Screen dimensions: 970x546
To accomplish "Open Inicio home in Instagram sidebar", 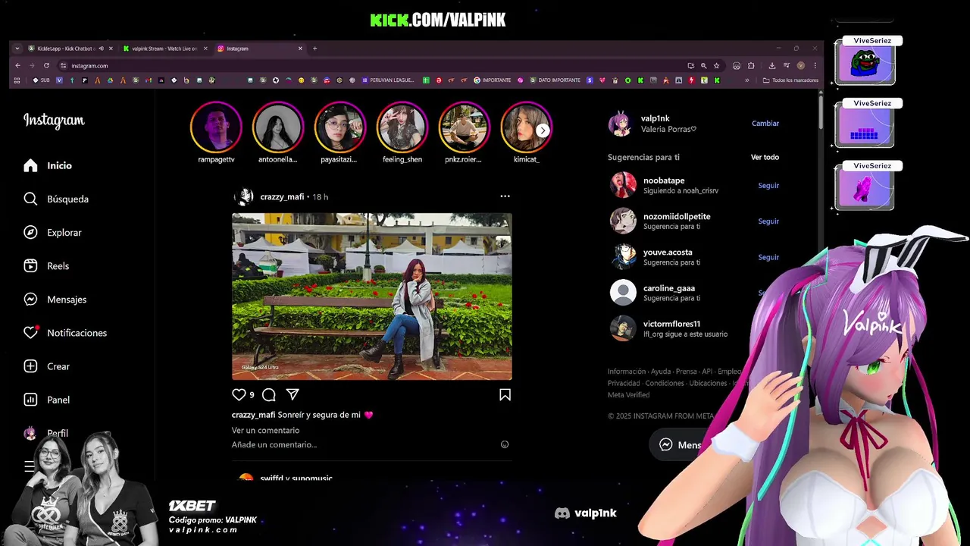I will tap(48, 165).
